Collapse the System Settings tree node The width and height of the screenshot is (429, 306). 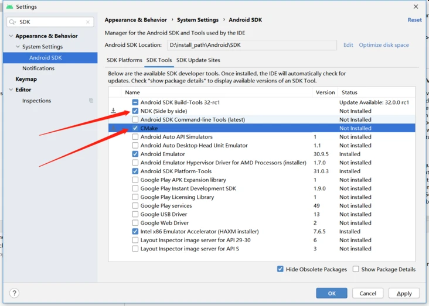coord(18,47)
